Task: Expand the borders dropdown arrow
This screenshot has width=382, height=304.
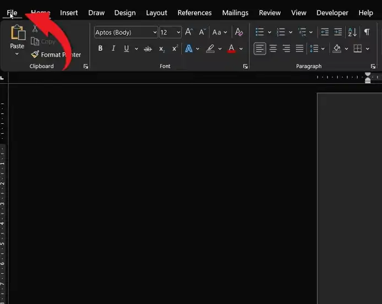Action: tap(367, 48)
